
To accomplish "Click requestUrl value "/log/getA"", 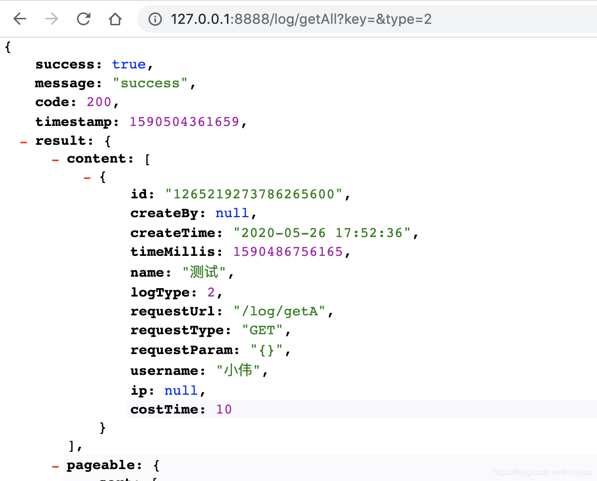I will click(279, 311).
